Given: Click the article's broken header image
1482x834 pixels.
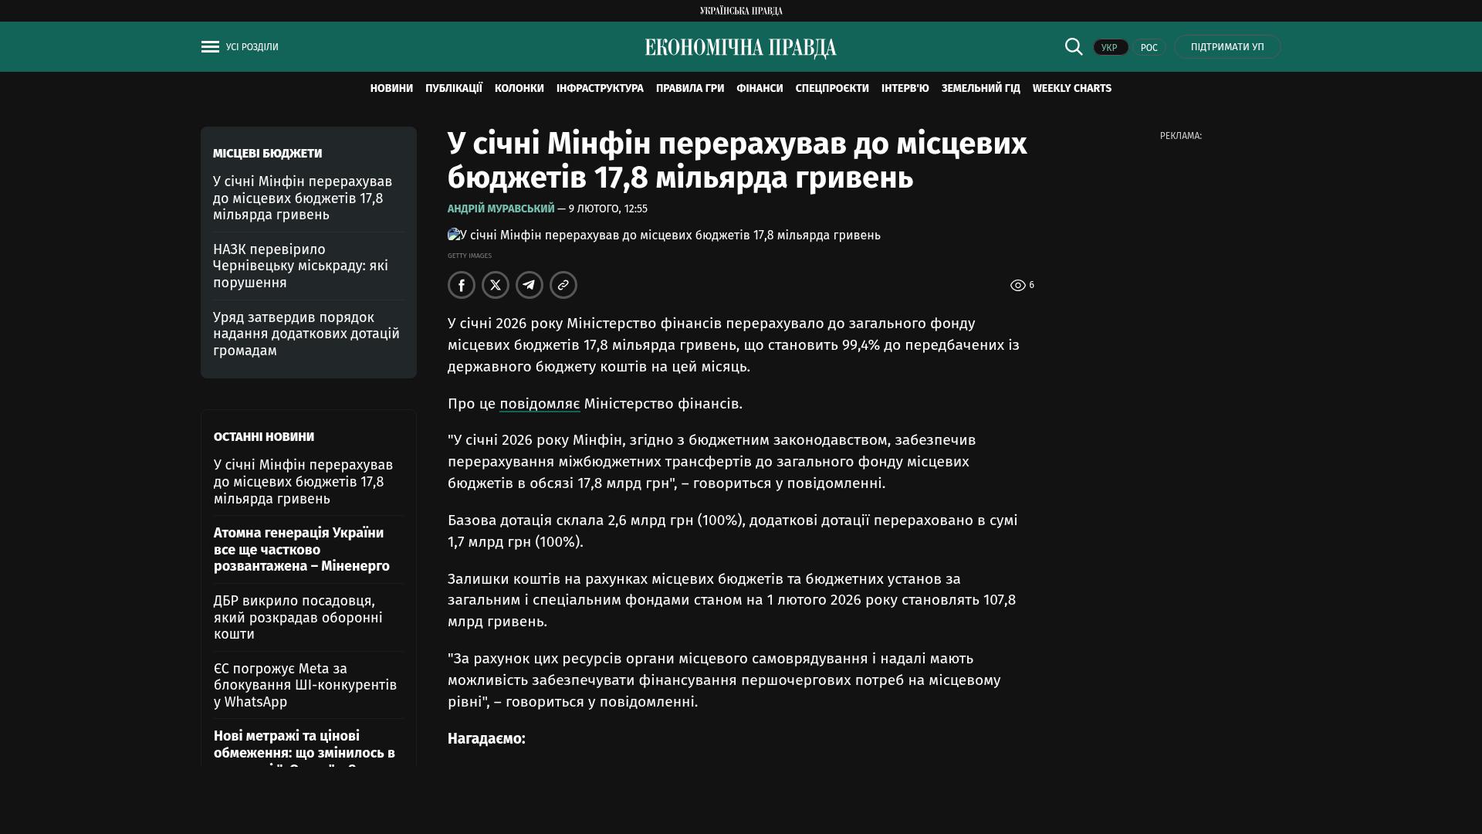Looking at the screenshot, I should coord(455,235).
